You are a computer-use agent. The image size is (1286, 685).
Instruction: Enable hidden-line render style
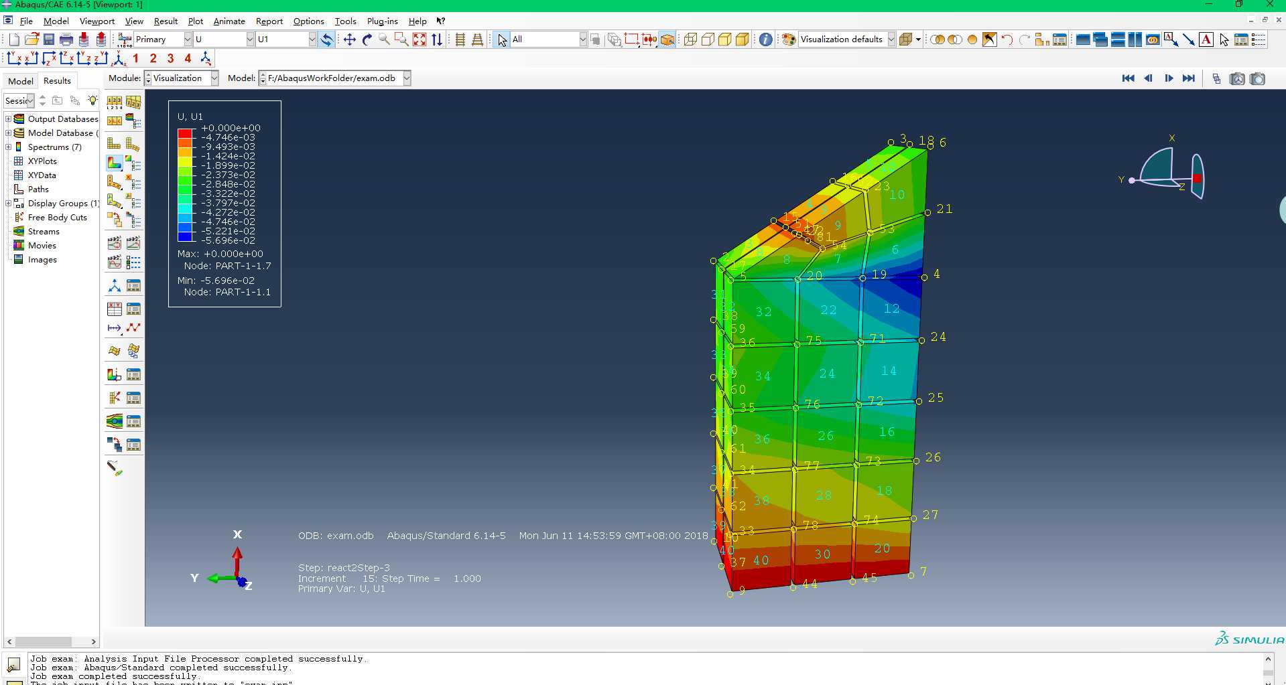(708, 40)
